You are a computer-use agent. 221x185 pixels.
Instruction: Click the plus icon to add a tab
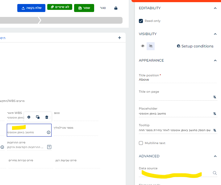[x=119, y=38]
